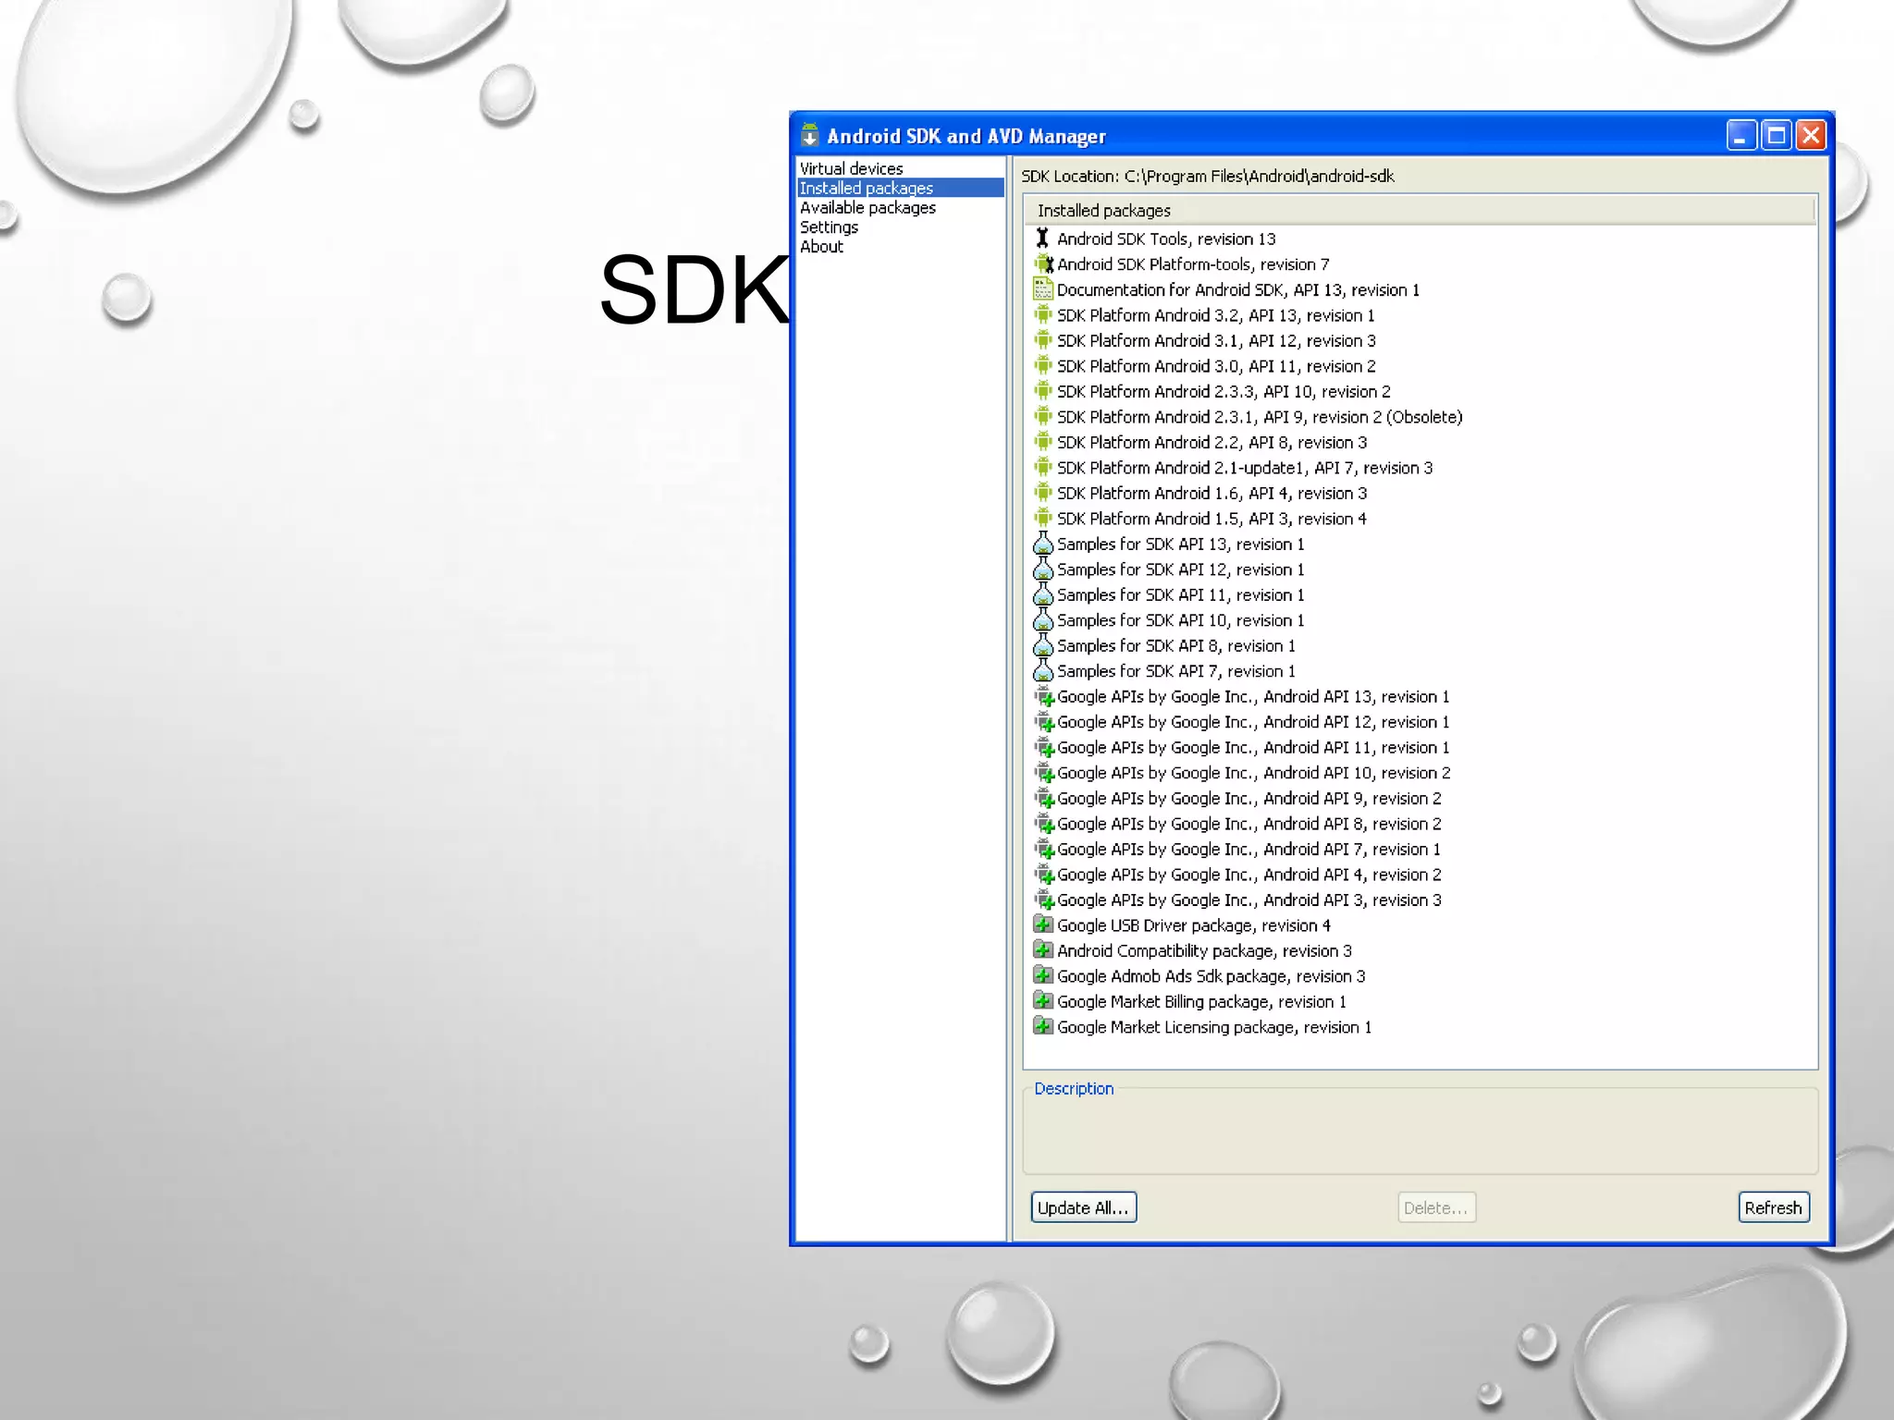
Task: Click the SDK Platform Android 3.0 icon
Action: 1043,366
